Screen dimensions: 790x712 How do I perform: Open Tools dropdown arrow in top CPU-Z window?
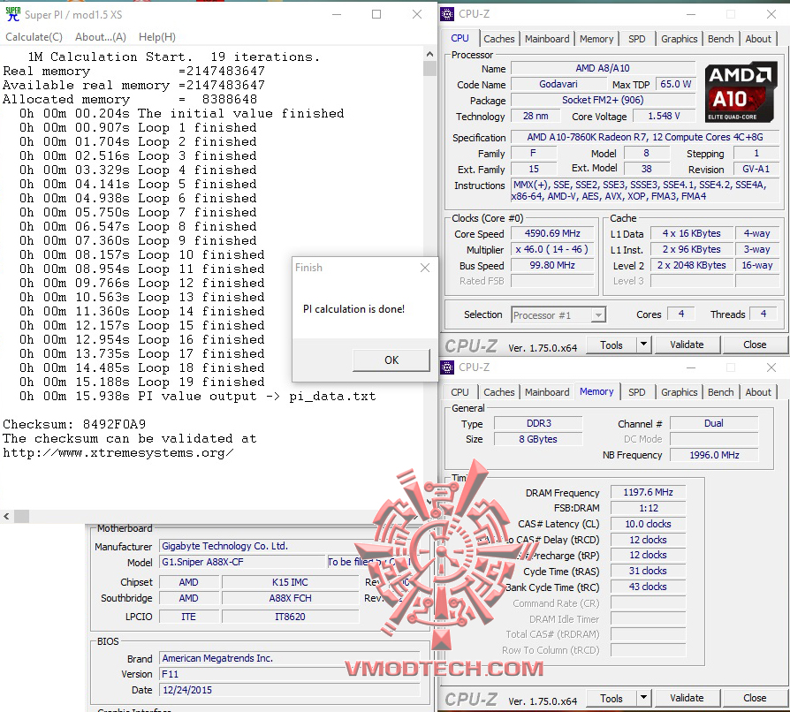643,345
